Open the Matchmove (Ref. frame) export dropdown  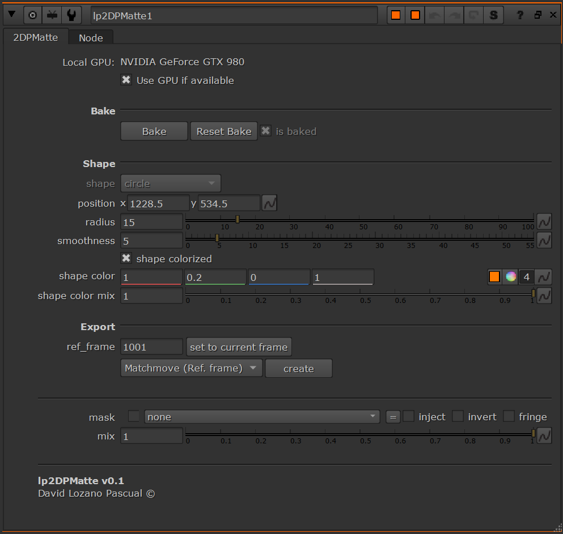(191, 368)
